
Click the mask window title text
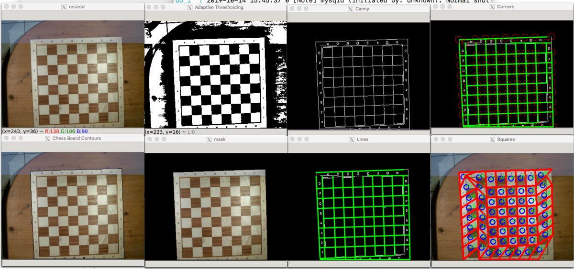pyautogui.click(x=220, y=139)
